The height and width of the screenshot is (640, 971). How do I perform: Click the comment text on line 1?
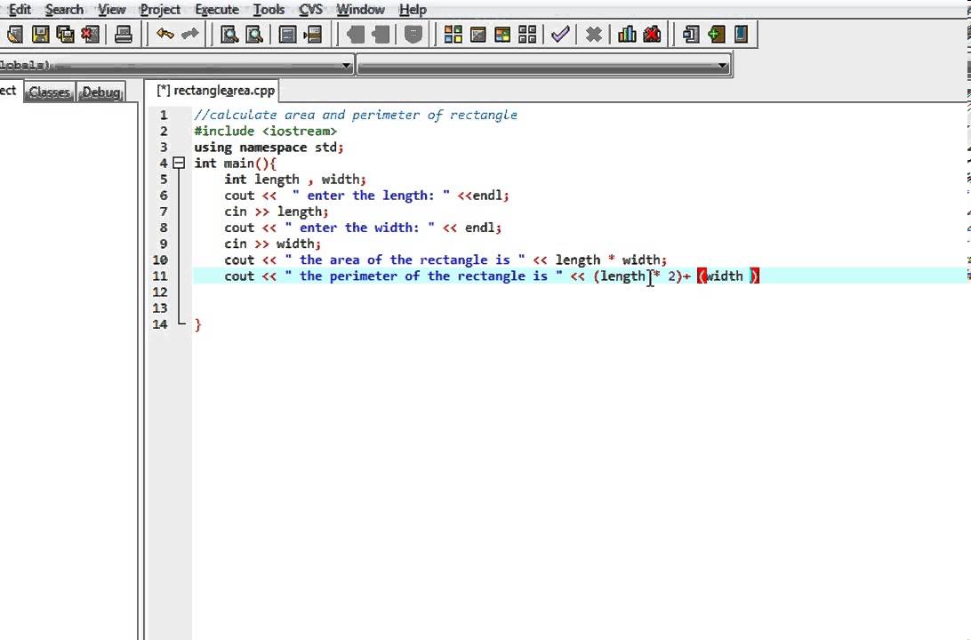coord(356,115)
